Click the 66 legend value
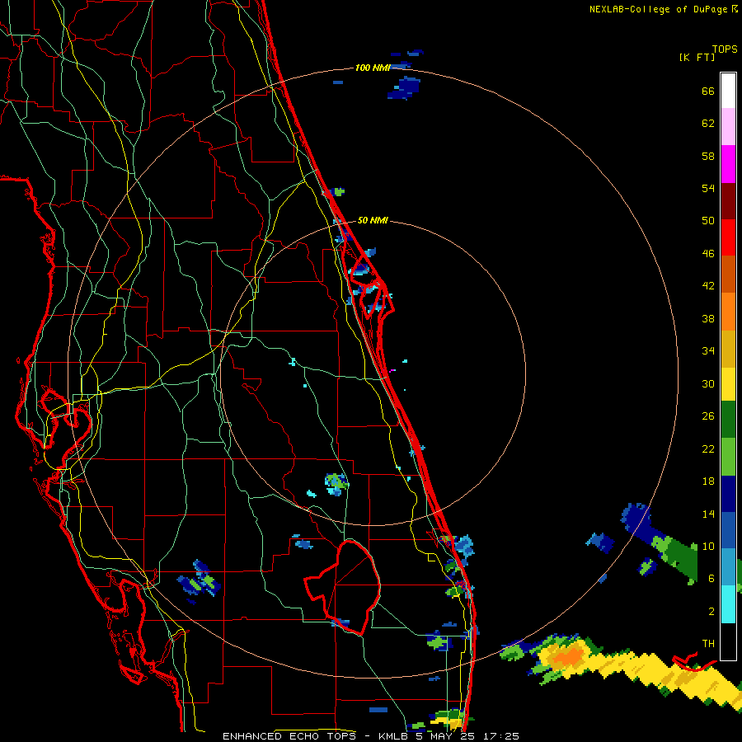Image resolution: width=742 pixels, height=742 pixels. [x=708, y=92]
